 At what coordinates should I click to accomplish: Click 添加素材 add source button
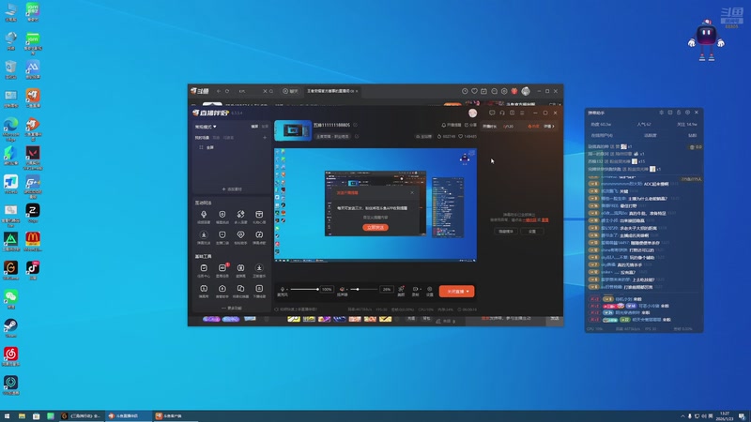point(232,189)
